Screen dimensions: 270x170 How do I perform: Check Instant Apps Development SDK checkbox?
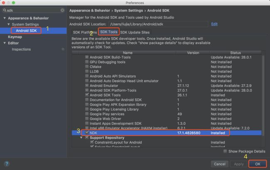(87, 123)
